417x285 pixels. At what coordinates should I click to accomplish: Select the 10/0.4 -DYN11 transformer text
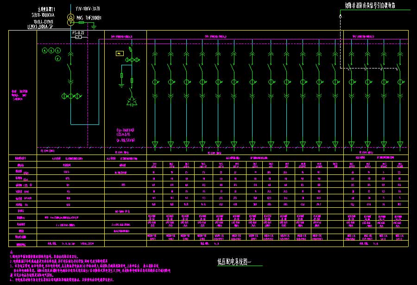pyautogui.click(x=43, y=22)
